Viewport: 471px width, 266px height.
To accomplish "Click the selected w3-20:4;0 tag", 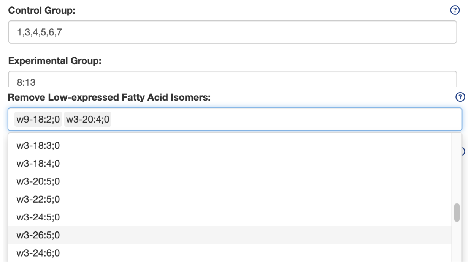I will pyautogui.click(x=87, y=120).
